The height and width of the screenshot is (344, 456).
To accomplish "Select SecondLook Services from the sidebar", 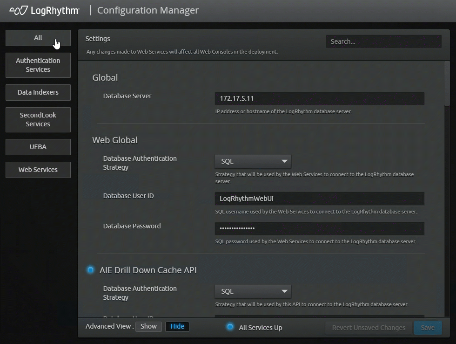I will [x=38, y=120].
